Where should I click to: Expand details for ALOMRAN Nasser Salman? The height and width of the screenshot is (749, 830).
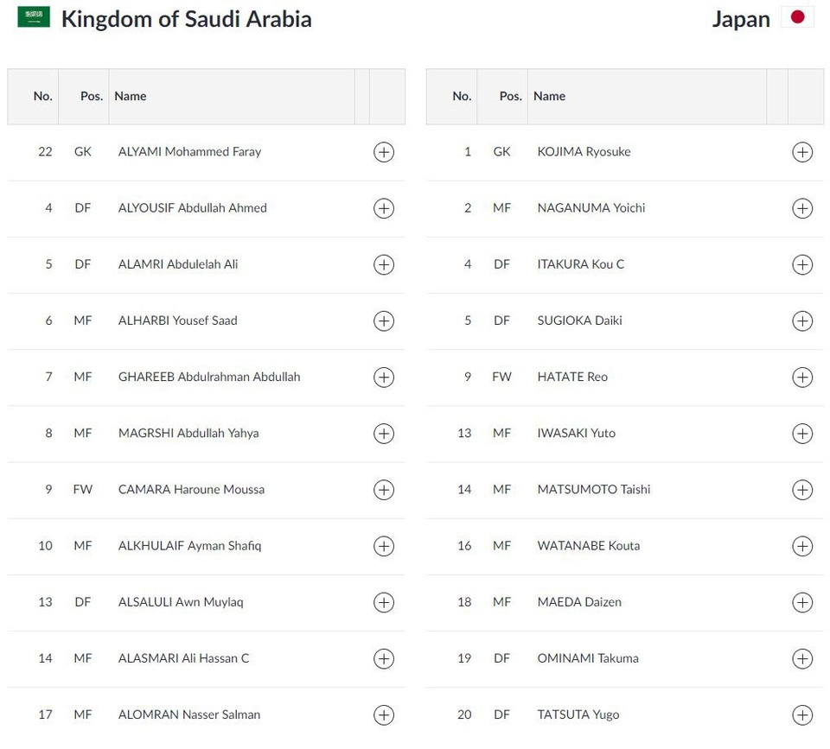click(383, 714)
